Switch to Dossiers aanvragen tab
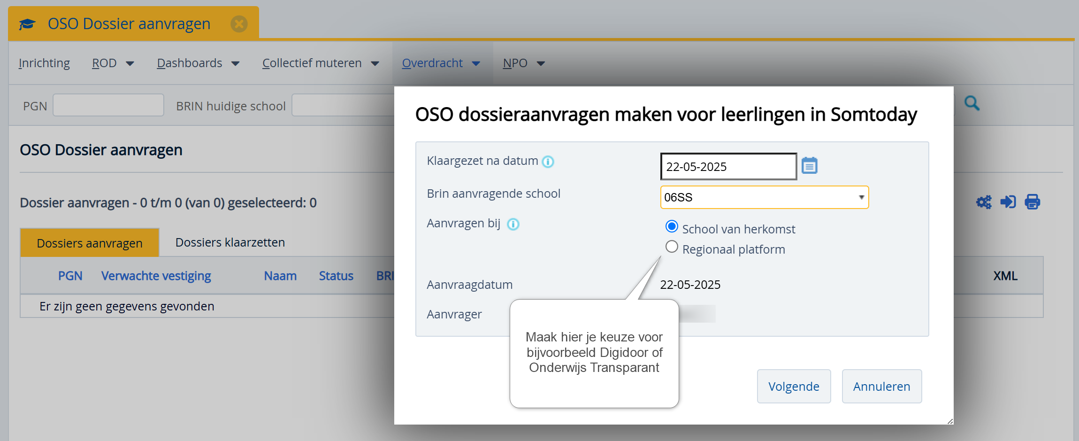1079x441 pixels. (x=90, y=243)
